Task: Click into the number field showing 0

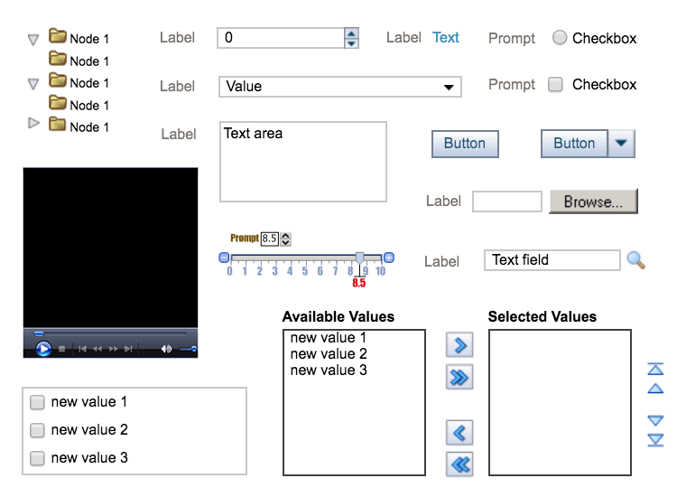Action: click(x=281, y=38)
